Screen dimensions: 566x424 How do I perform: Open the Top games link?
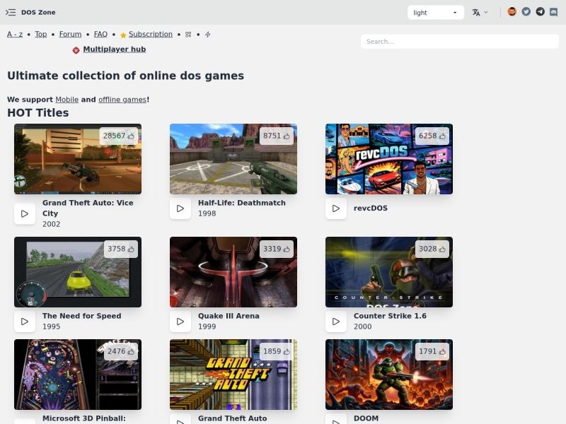[x=41, y=34]
